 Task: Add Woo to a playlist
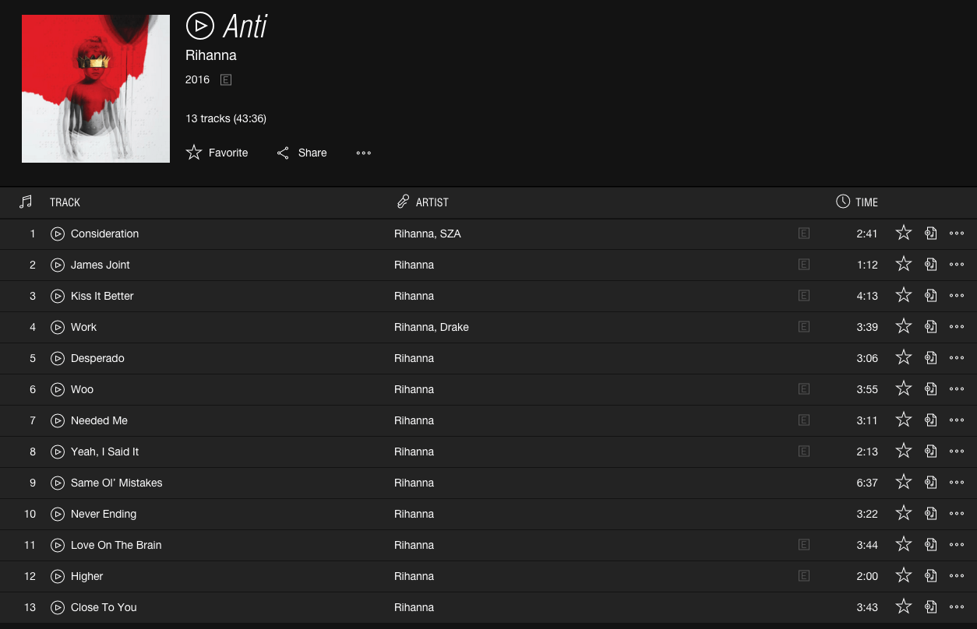coord(930,389)
